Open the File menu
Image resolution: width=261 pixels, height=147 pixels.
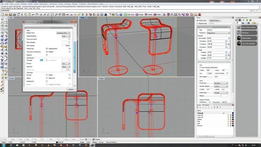tap(2, 4)
